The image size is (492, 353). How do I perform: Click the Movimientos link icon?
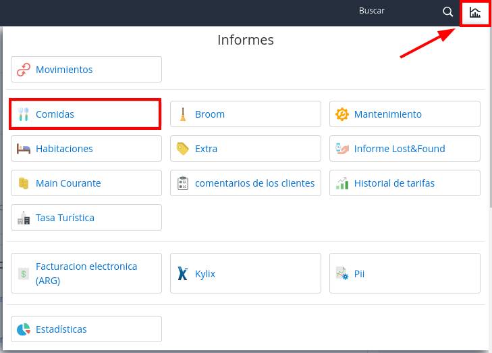24,70
